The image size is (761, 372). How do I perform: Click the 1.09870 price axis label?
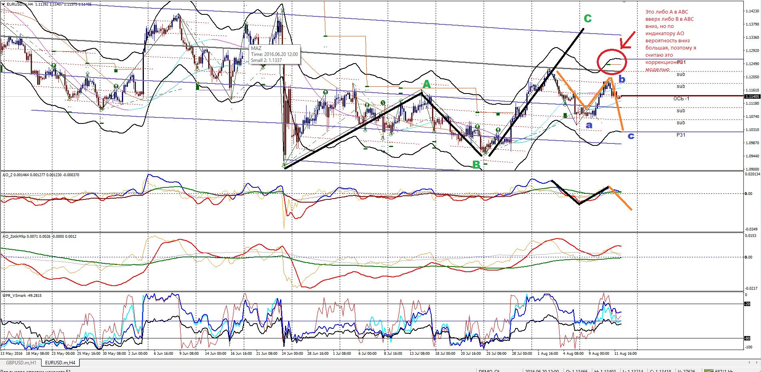pos(752,143)
